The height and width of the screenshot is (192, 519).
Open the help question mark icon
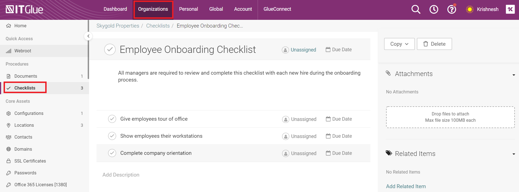click(x=452, y=9)
